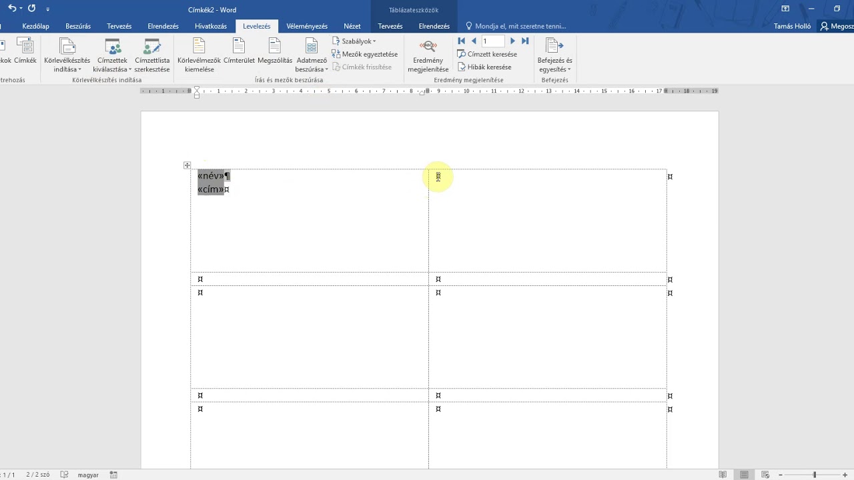Switch to Véleményezés tab
Viewport: 854px width, 480px height.
[x=307, y=26]
